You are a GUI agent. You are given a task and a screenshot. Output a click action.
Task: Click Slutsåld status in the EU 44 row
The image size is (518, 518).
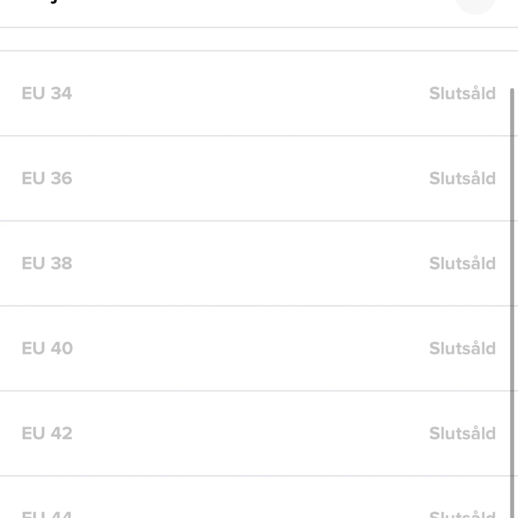tap(462, 514)
